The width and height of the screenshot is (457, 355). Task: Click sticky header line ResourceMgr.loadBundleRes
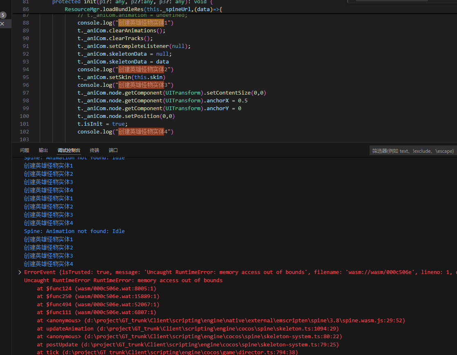click(143, 9)
